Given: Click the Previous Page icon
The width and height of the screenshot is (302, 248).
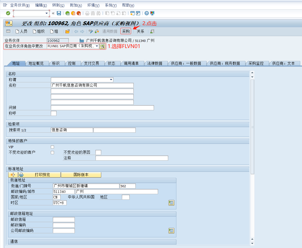Looking at the screenshot, I should (113, 13).
